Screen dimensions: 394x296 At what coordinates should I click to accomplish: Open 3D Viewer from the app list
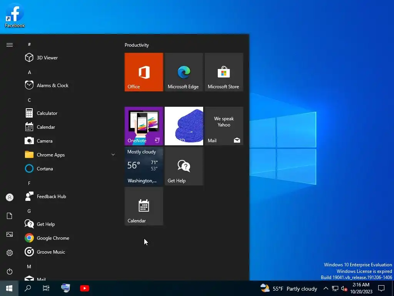tap(70, 58)
